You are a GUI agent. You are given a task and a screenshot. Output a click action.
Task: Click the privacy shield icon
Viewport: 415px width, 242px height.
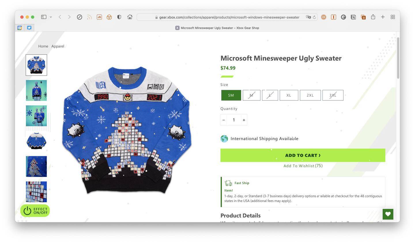tap(119, 17)
